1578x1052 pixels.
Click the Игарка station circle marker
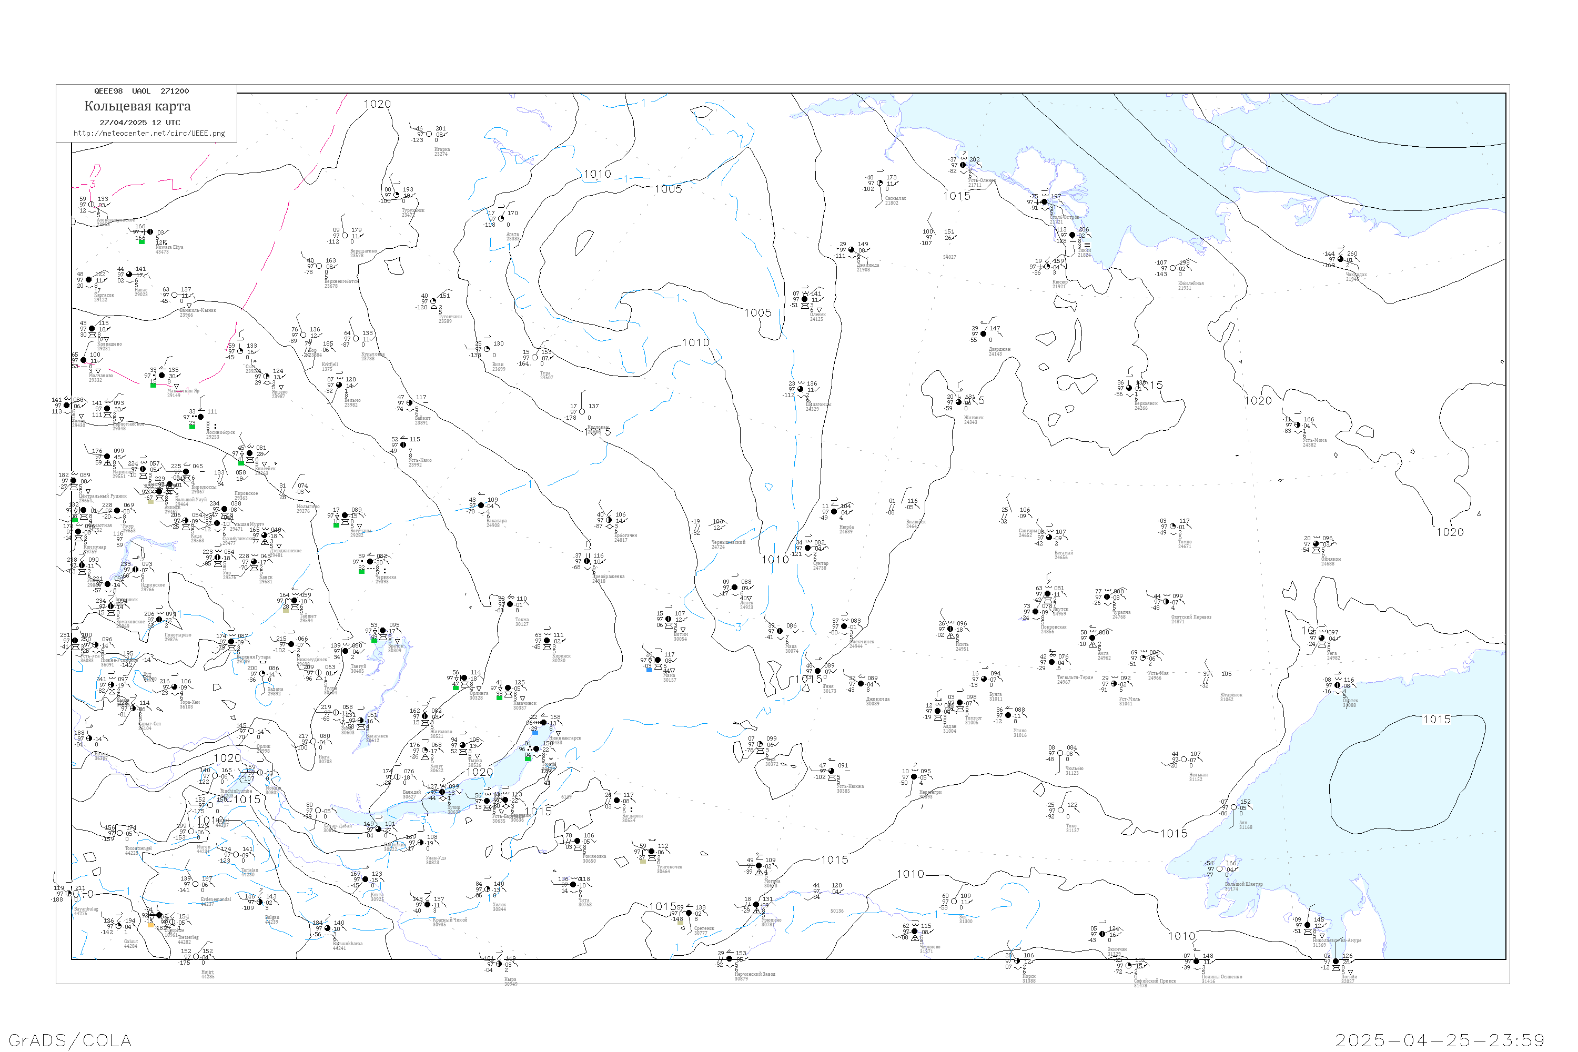(x=429, y=134)
